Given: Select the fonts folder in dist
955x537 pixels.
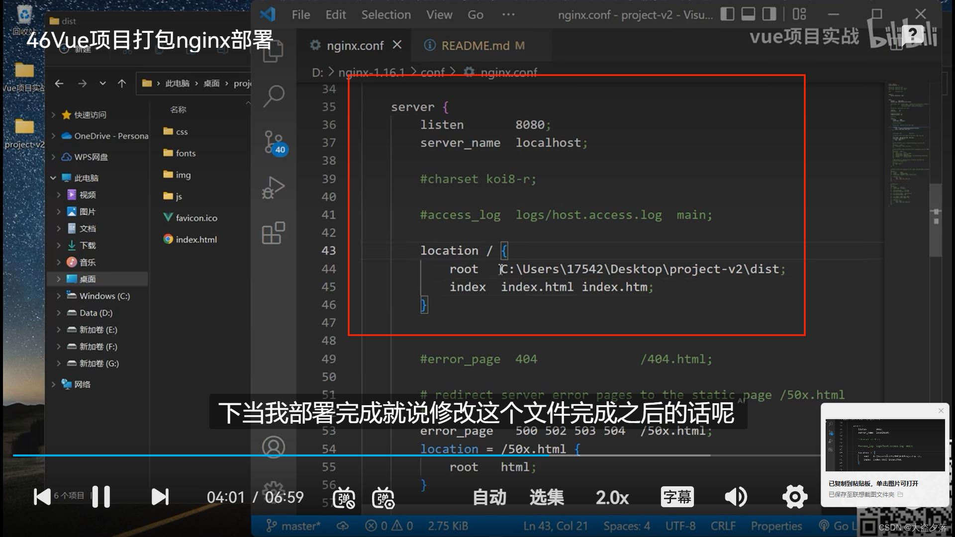Looking at the screenshot, I should coord(180,153).
